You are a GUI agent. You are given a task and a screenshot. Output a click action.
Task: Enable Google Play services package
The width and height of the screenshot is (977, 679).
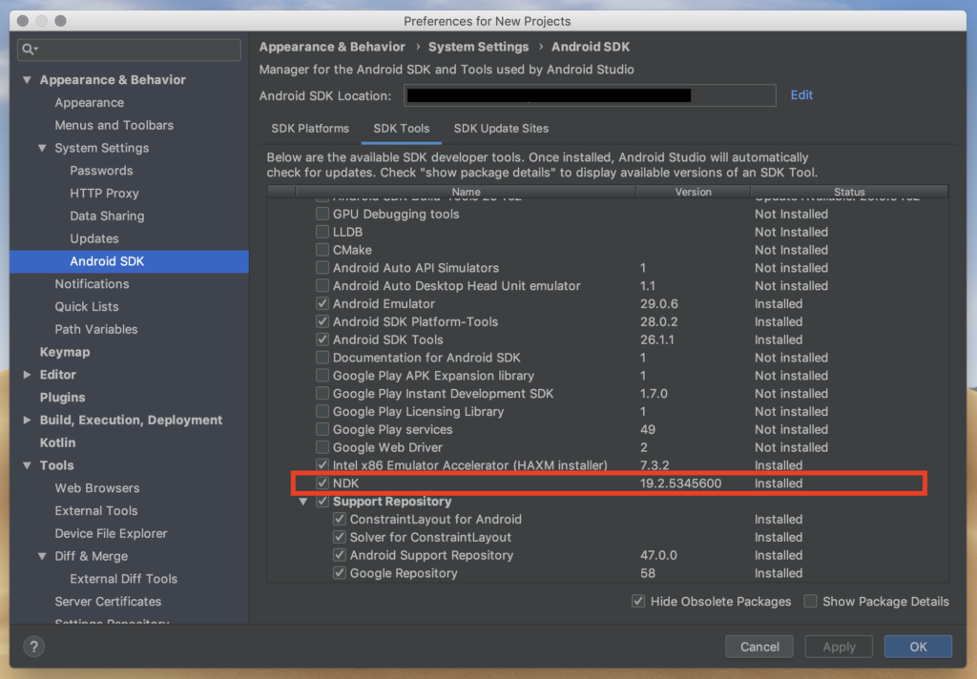point(322,429)
